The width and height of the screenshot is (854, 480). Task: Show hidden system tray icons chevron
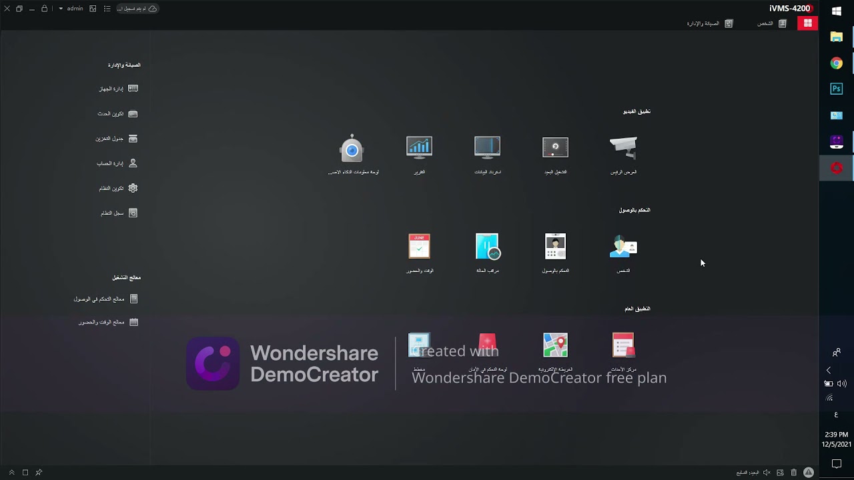click(829, 371)
